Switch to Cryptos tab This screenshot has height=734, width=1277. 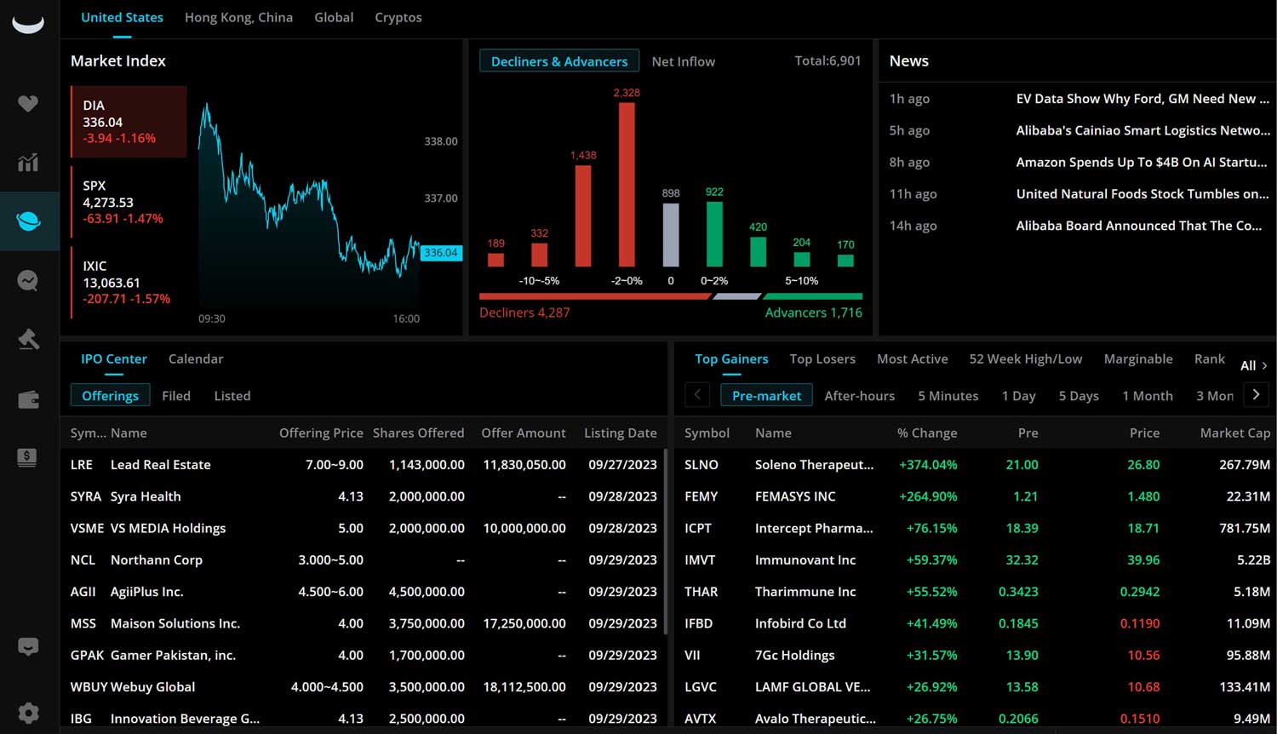(x=398, y=17)
